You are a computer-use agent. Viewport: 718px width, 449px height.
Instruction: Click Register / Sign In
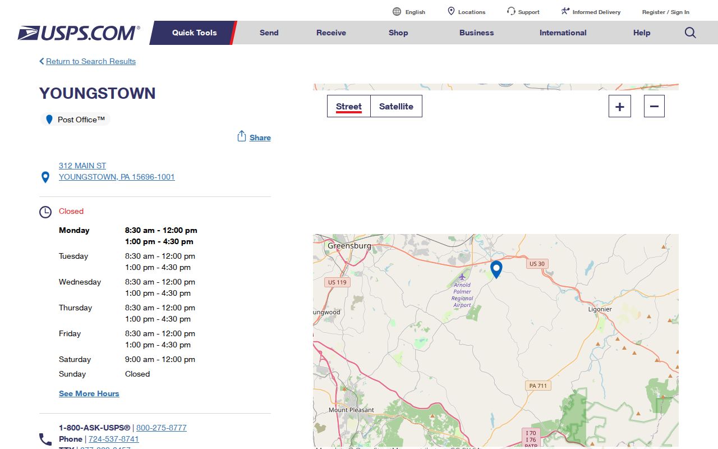tap(666, 12)
